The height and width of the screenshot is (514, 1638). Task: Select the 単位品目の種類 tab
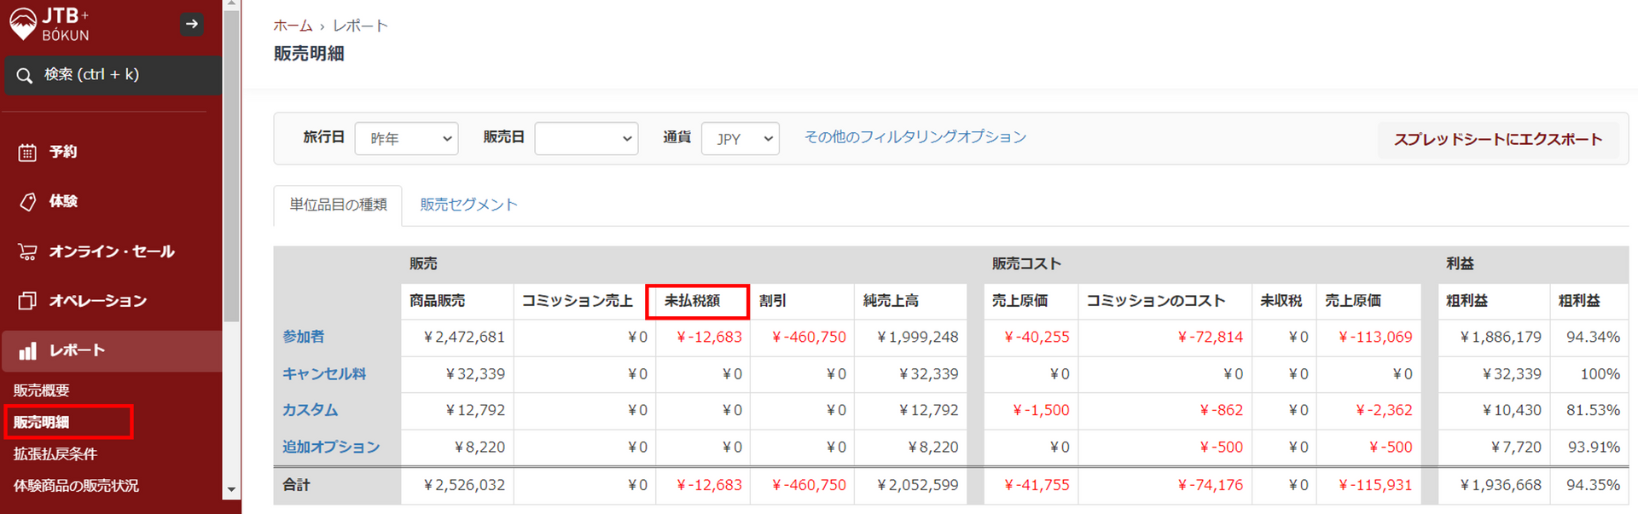[x=338, y=205]
